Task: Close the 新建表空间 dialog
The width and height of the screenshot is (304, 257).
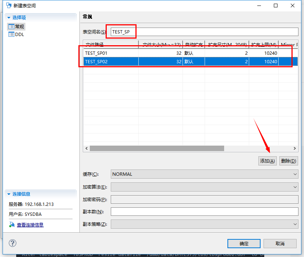Action: (x=293, y=6)
